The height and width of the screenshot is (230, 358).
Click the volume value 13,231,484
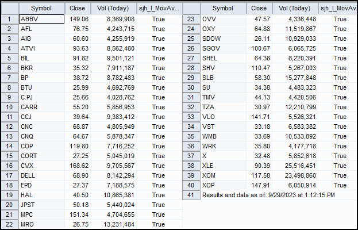tap(119, 224)
